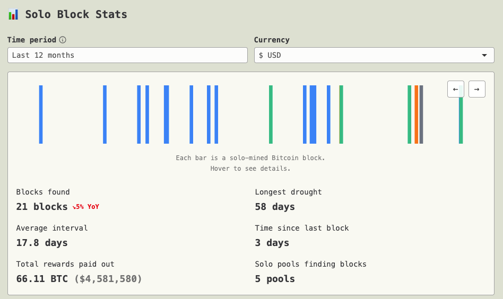Open the Currency dropdown arrow
This screenshot has width=503, height=299.
click(x=484, y=55)
